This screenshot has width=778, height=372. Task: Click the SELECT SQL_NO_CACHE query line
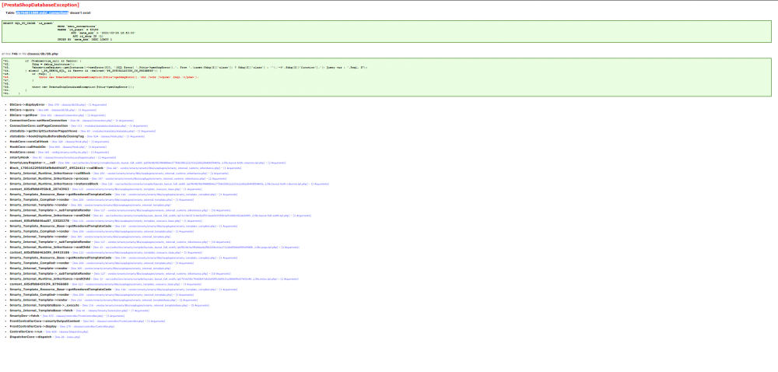coord(28,23)
